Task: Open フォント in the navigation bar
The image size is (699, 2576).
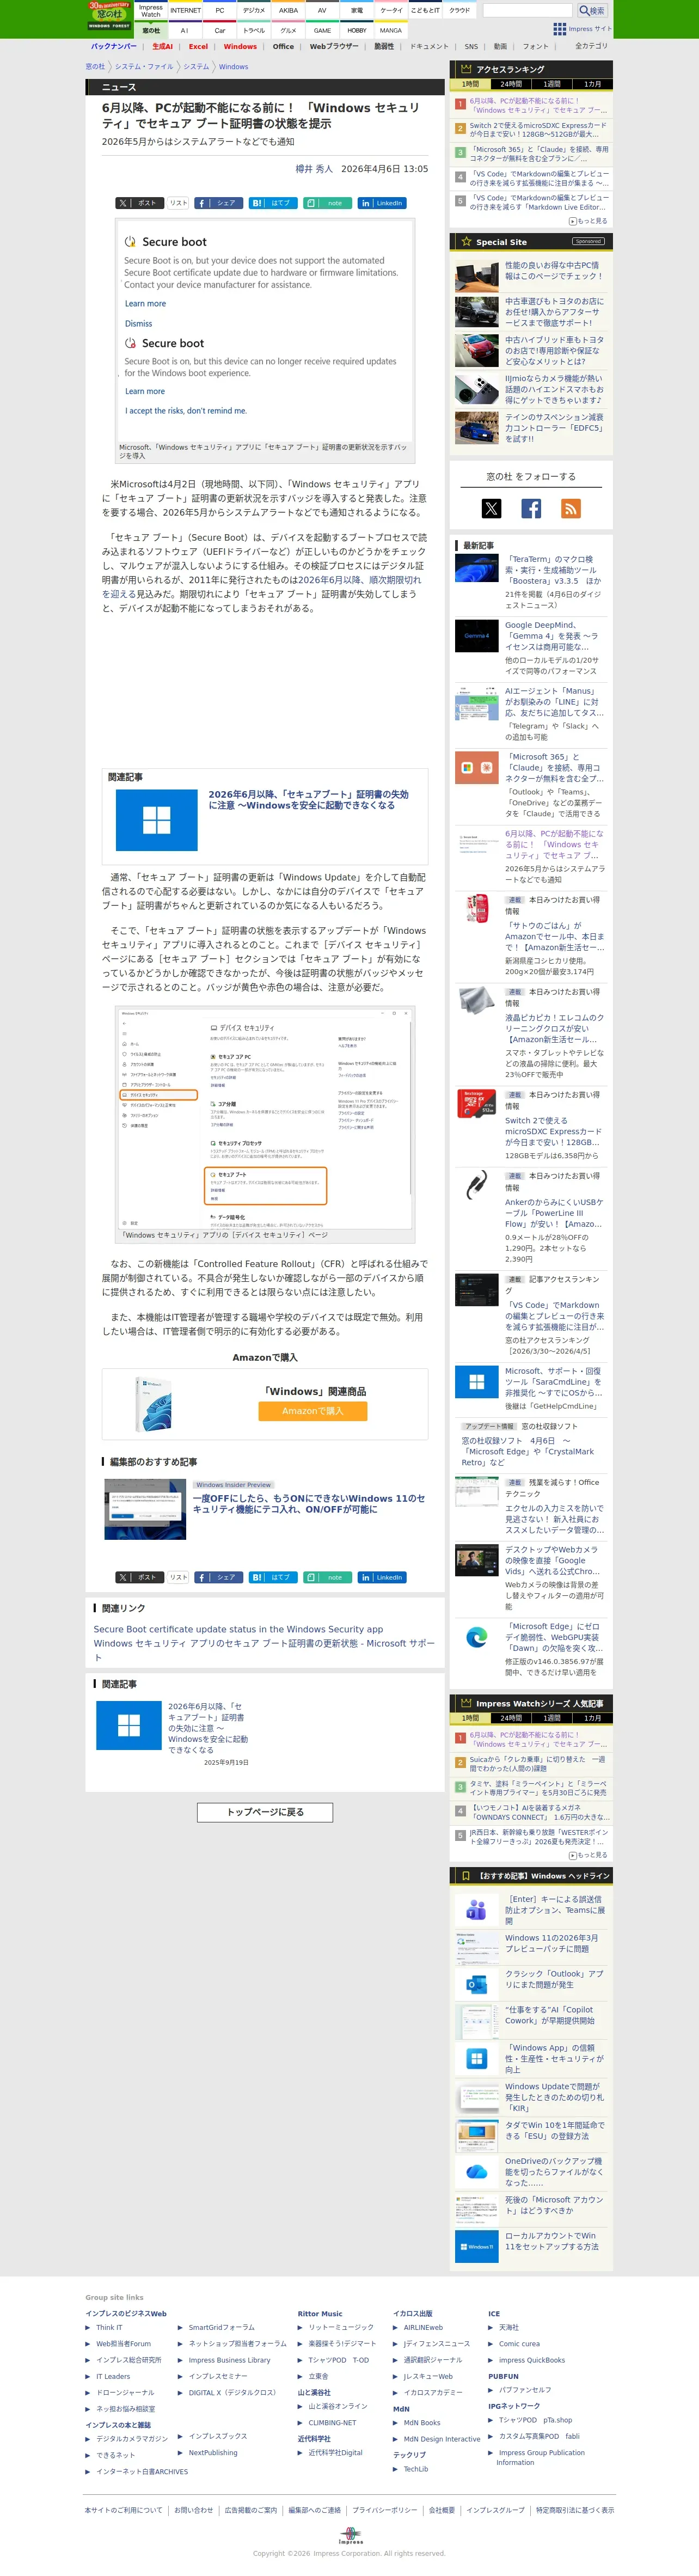Action: (x=535, y=46)
